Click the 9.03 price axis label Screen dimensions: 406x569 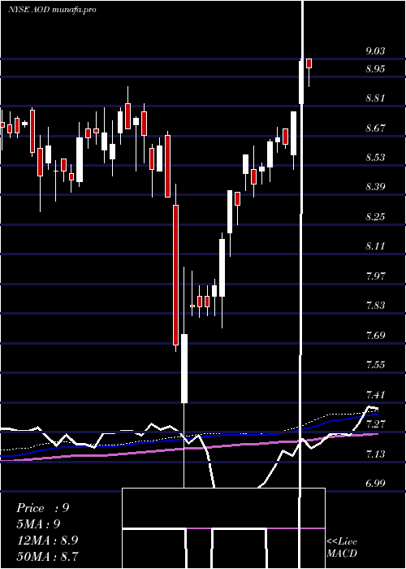pos(375,50)
